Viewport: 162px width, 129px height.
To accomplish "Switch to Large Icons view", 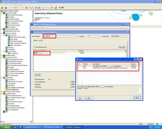I will [30, 8].
